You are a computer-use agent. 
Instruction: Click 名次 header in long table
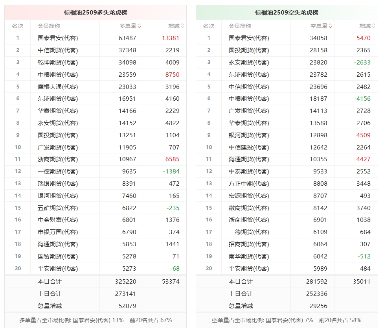click(x=18, y=26)
